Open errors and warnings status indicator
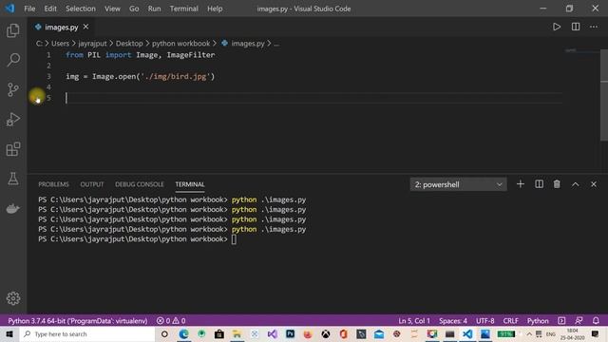 (x=171, y=321)
